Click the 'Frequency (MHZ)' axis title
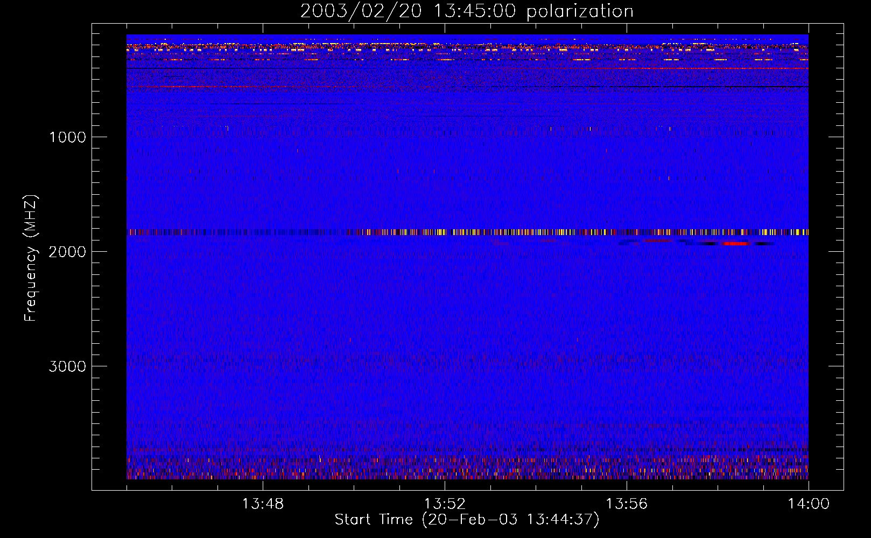This screenshot has width=871, height=538. (31, 258)
